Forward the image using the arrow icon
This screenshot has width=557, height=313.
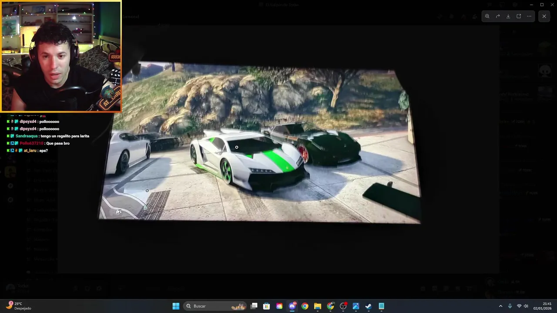click(x=498, y=16)
